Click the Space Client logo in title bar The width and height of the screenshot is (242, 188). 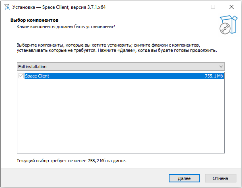pyautogui.click(x=7, y=7)
